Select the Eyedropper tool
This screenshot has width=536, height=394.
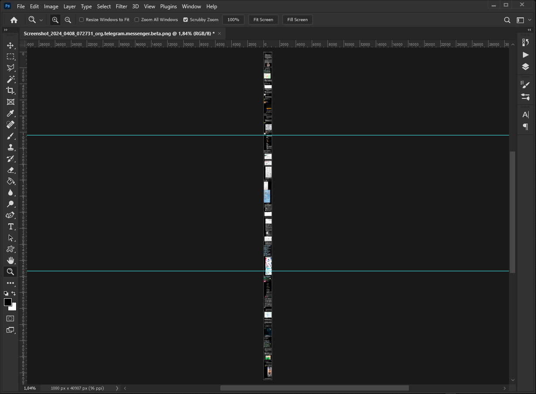click(10, 113)
